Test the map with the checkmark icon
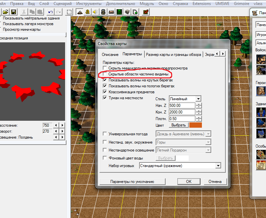The image size is (266, 218). click(x=146, y=12)
